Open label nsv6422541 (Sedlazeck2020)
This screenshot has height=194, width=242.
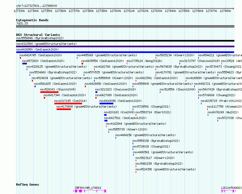click(x=157, y=78)
